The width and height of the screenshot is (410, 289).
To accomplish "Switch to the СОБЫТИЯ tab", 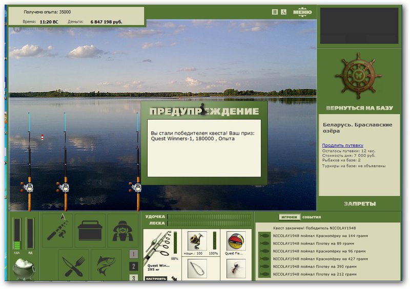I will pos(312,217).
